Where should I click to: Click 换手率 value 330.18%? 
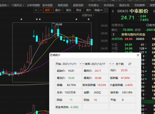pyautogui.click(x=127, y=93)
